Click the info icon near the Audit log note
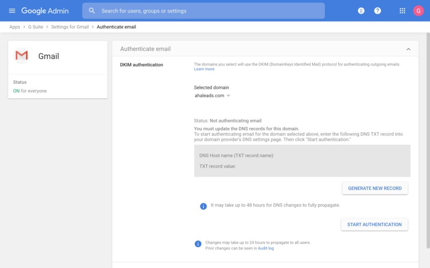The height and width of the screenshot is (268, 430). pyautogui.click(x=198, y=244)
